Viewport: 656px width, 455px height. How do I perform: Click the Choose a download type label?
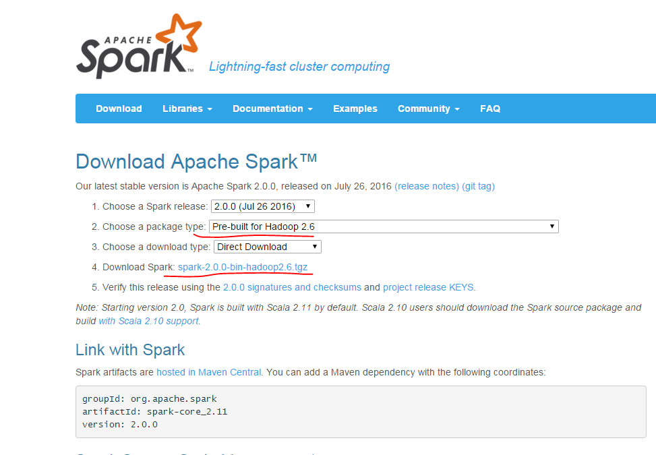156,247
